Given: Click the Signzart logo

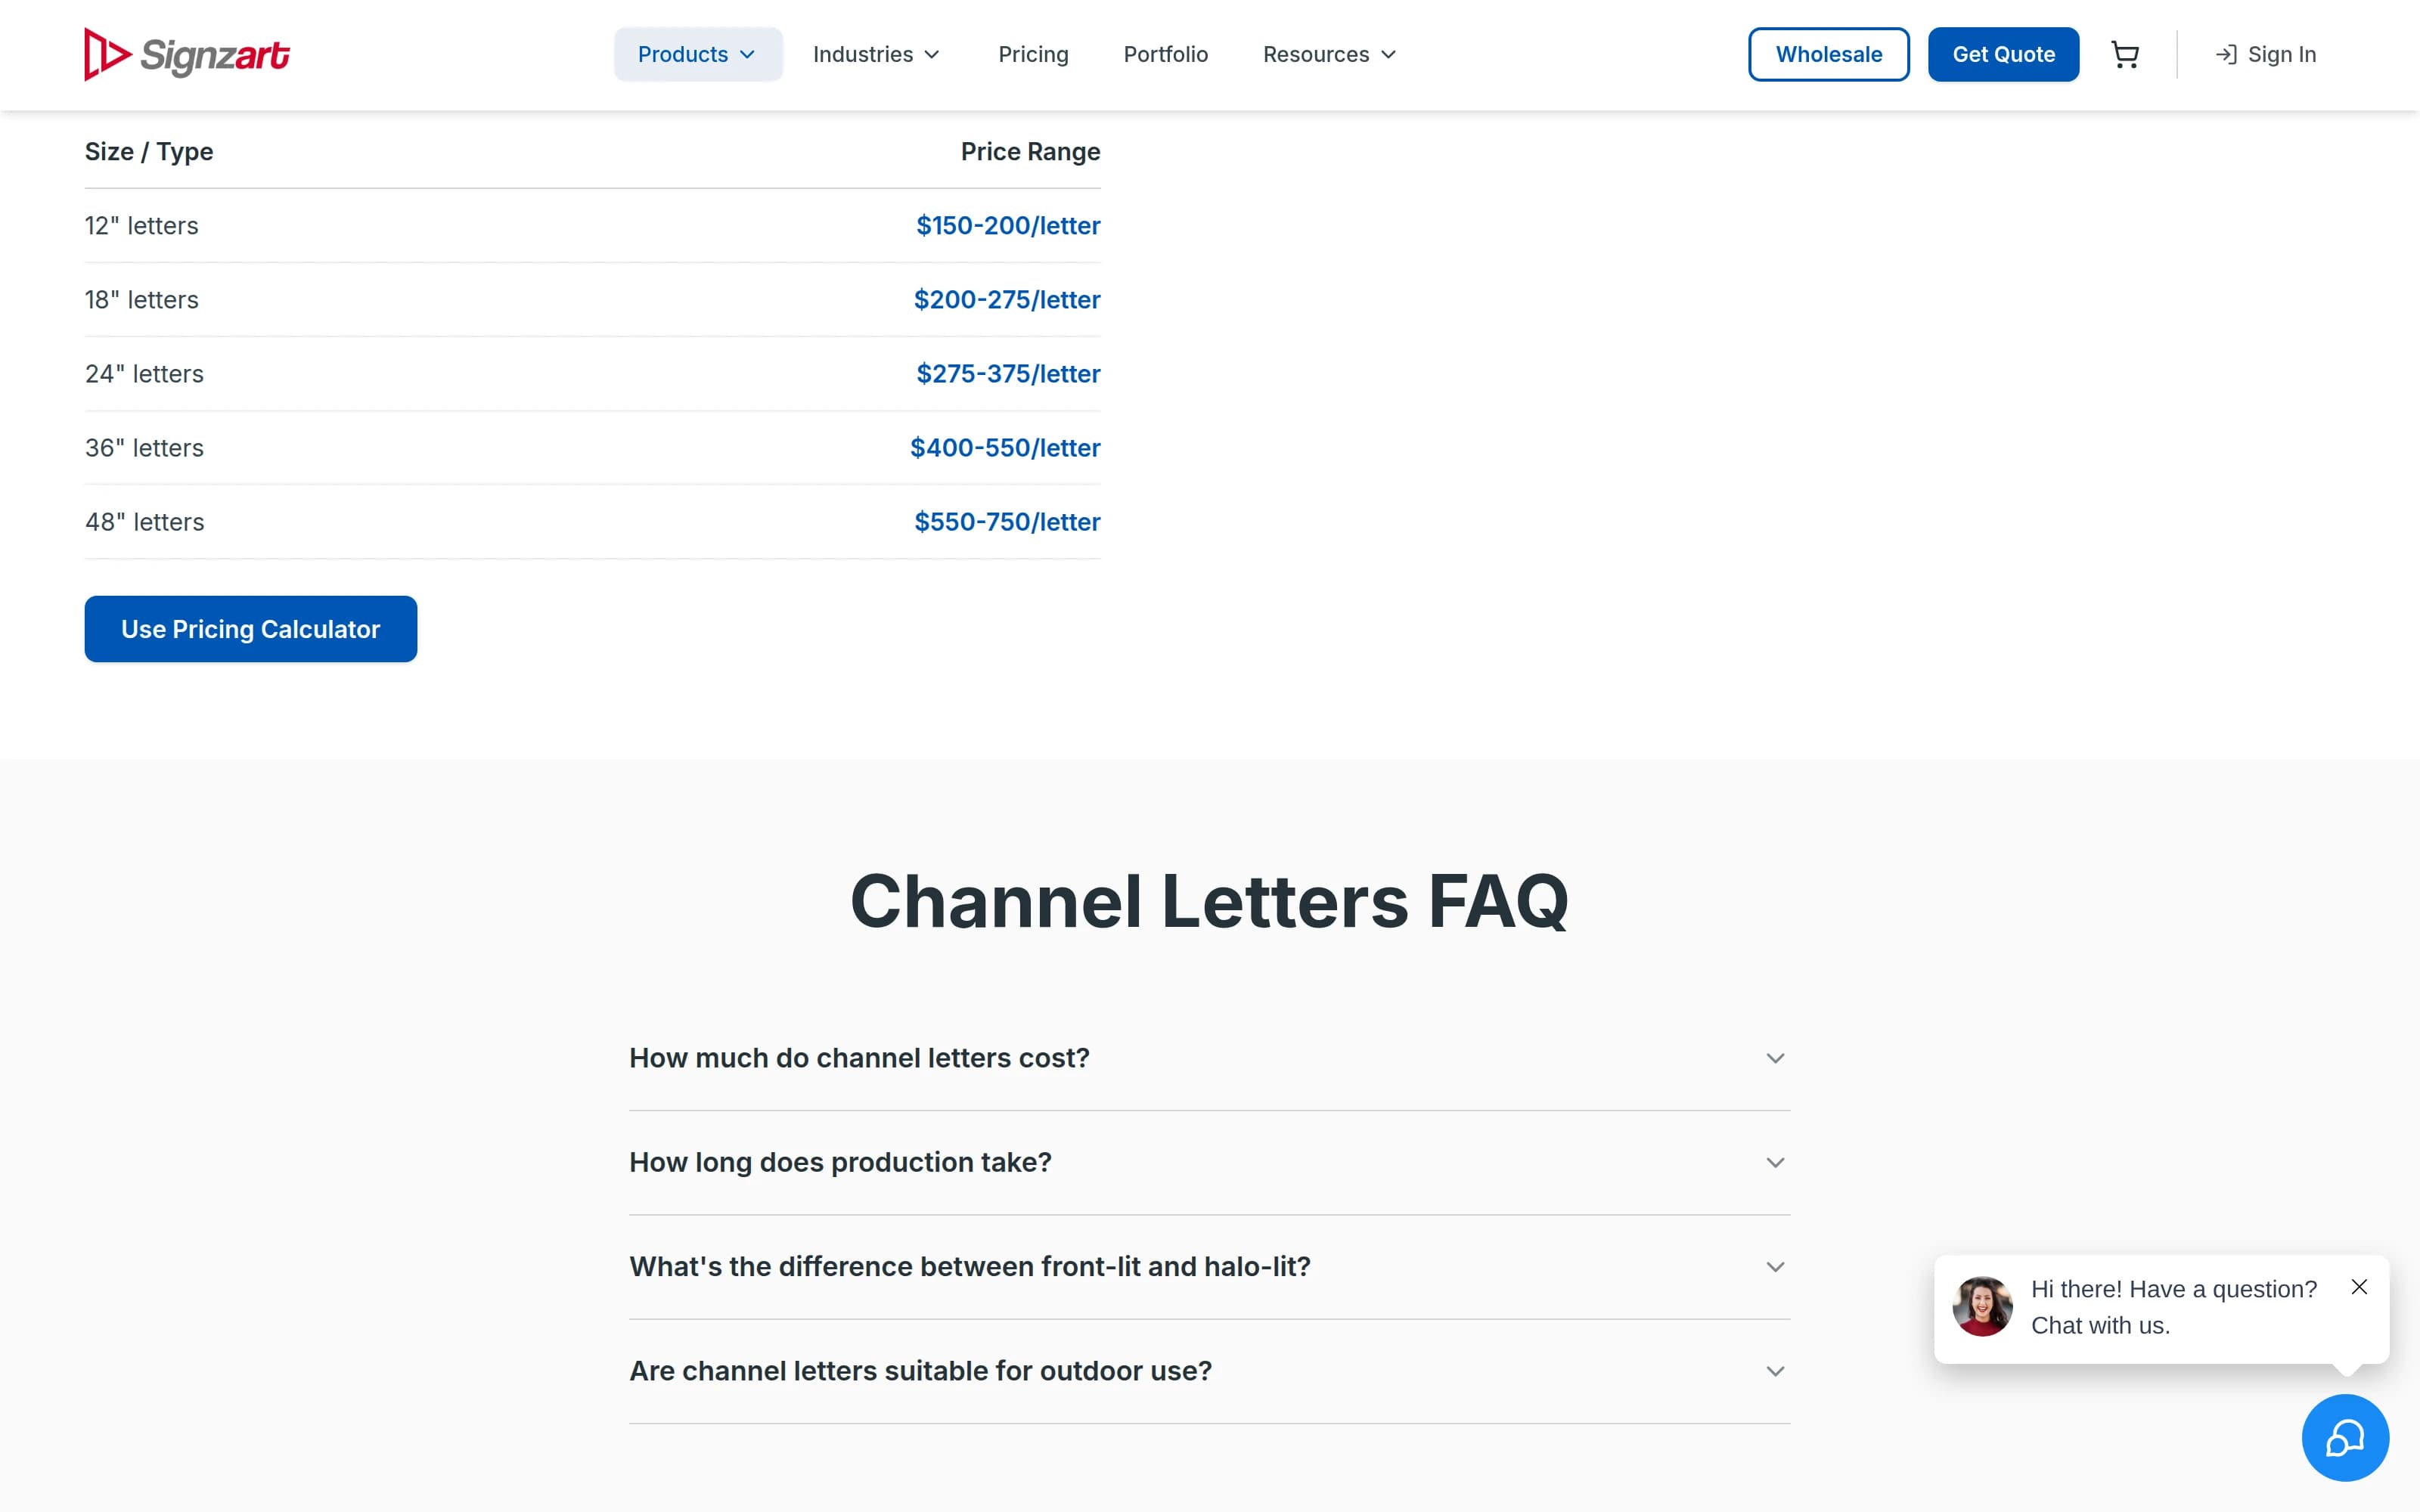Looking at the screenshot, I should click(x=187, y=54).
